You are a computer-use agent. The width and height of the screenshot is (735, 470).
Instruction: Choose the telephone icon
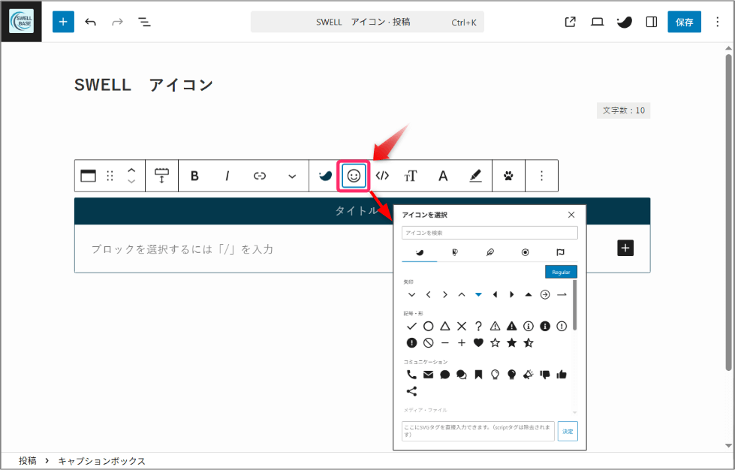point(411,375)
